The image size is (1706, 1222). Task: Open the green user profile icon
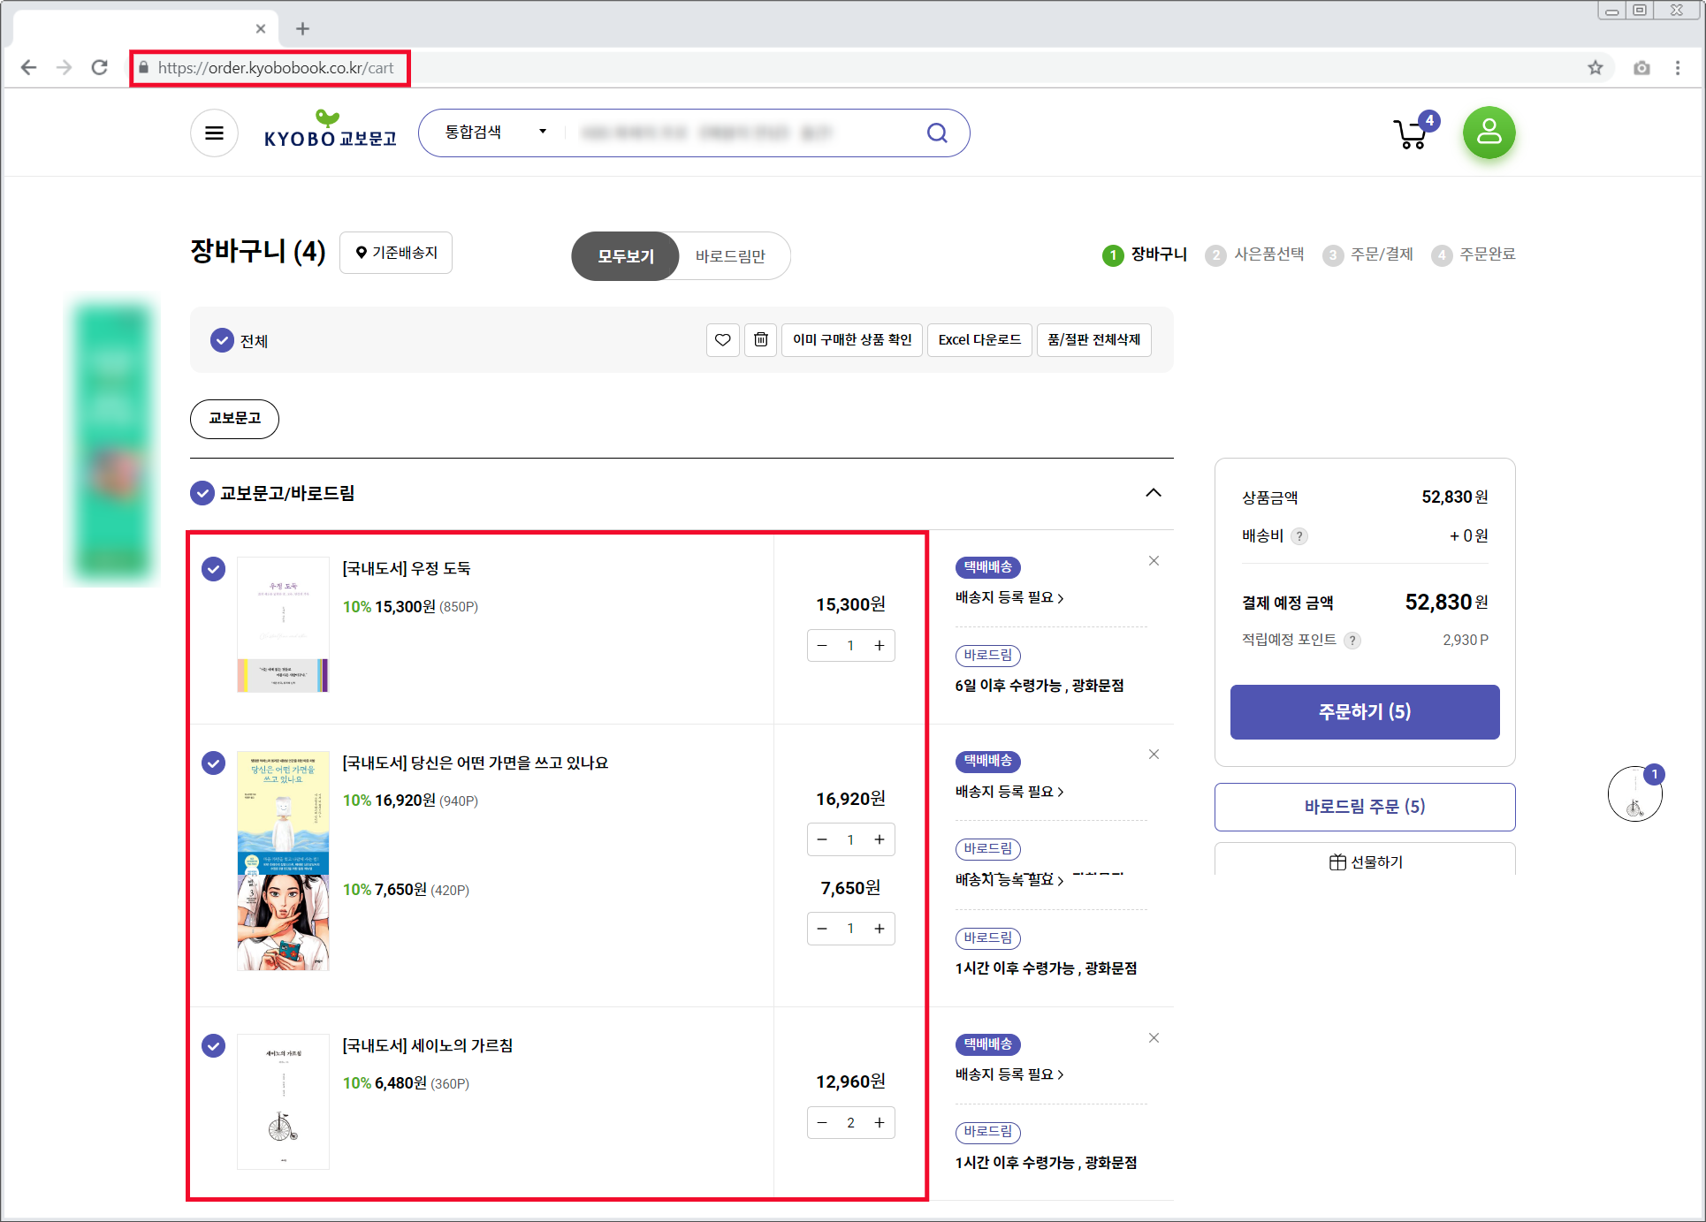click(x=1489, y=133)
